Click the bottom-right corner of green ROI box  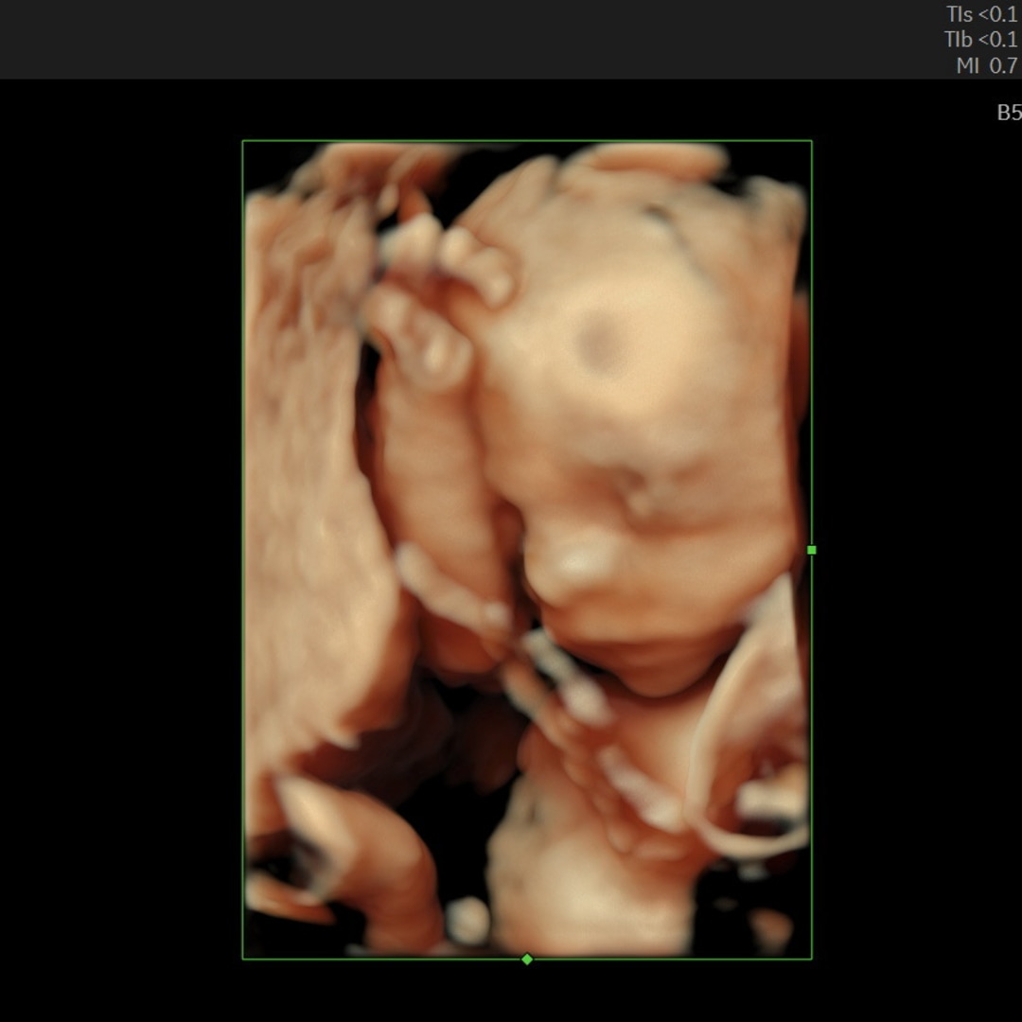(811, 959)
